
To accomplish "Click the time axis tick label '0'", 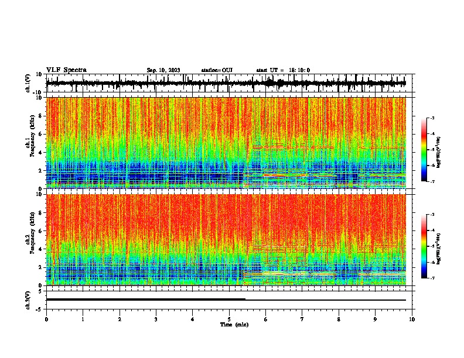I will (x=46, y=319).
